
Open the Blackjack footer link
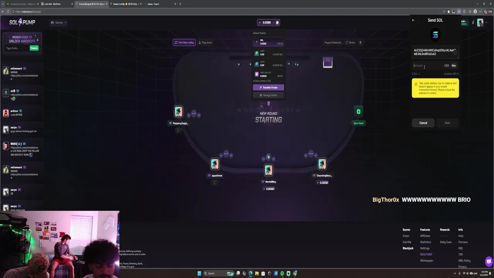408,248
